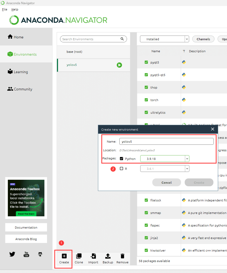This screenshot has height=273, width=227.
Task: Go to the Home tab
Action: 26,37
